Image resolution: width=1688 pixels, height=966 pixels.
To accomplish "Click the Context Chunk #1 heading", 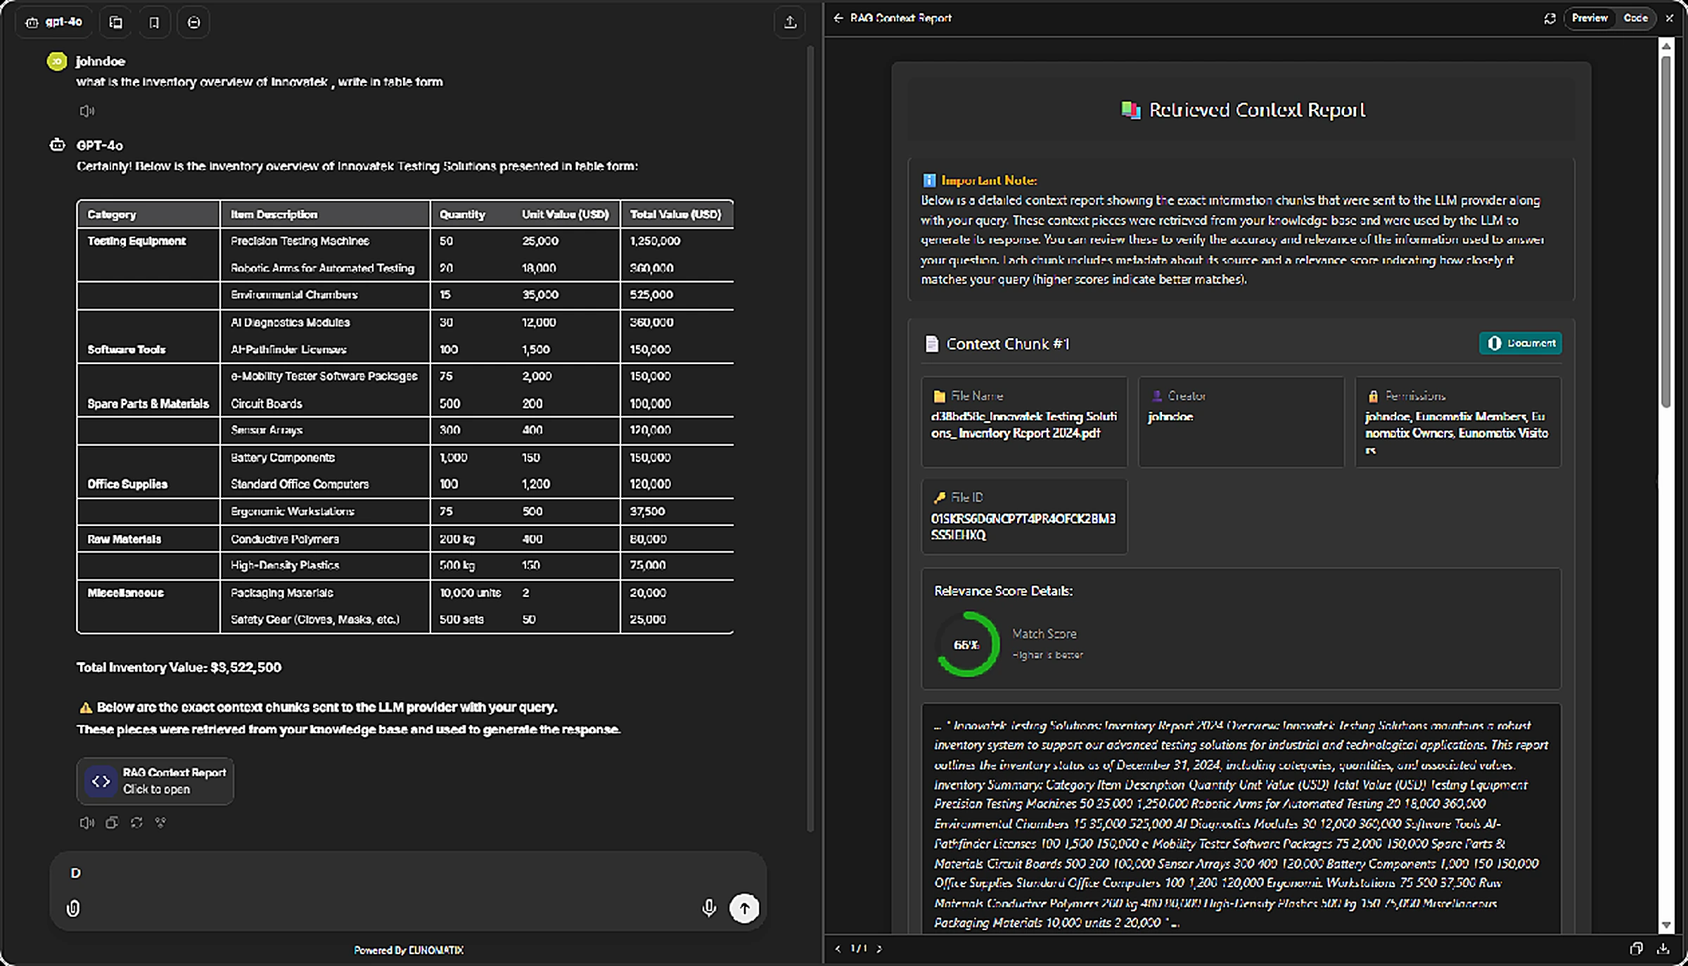I will (x=1007, y=344).
